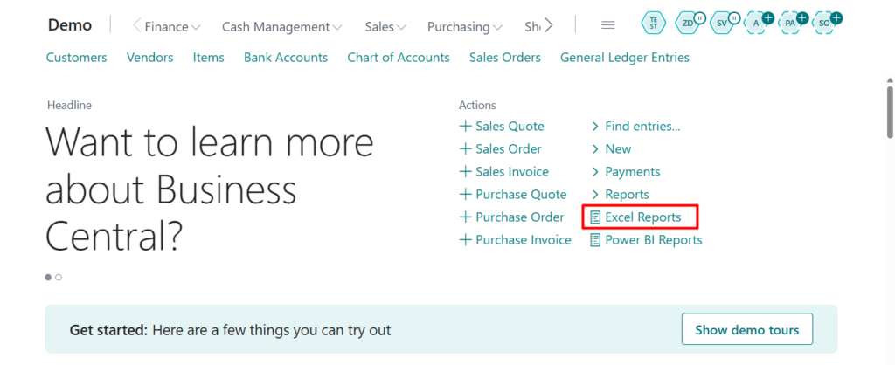
Task: Click the Show demo tours button
Action: pos(746,330)
